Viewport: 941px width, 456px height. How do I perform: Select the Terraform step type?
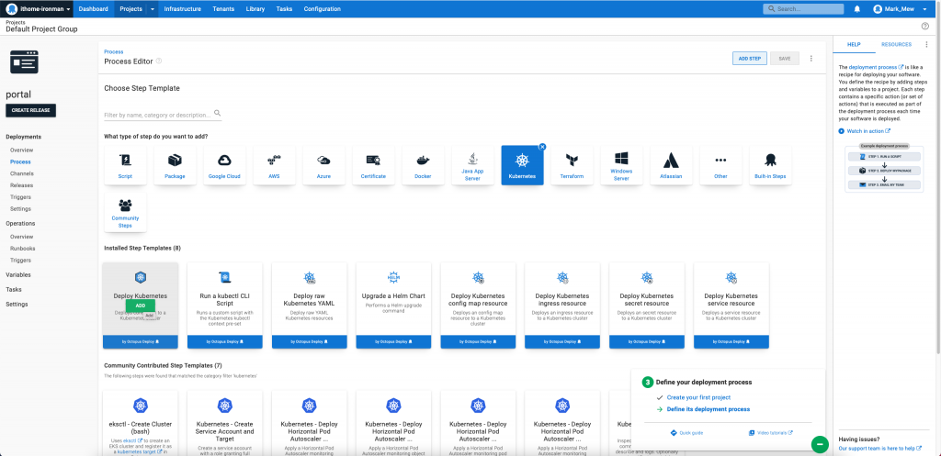pos(572,165)
